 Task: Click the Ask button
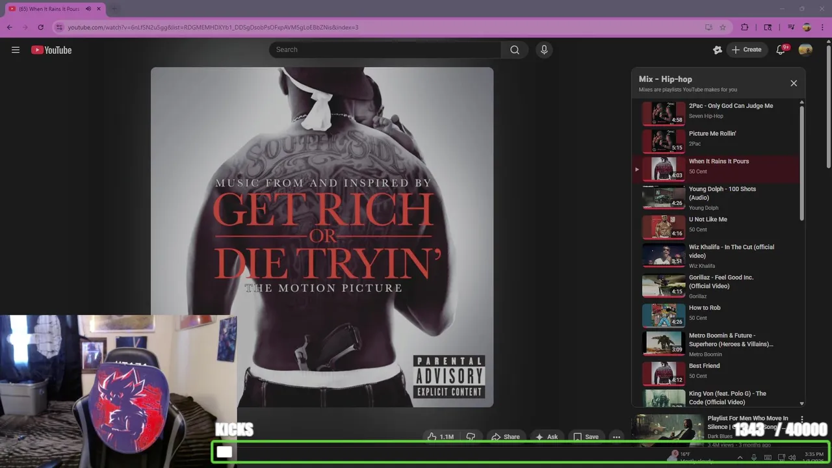(x=546, y=437)
